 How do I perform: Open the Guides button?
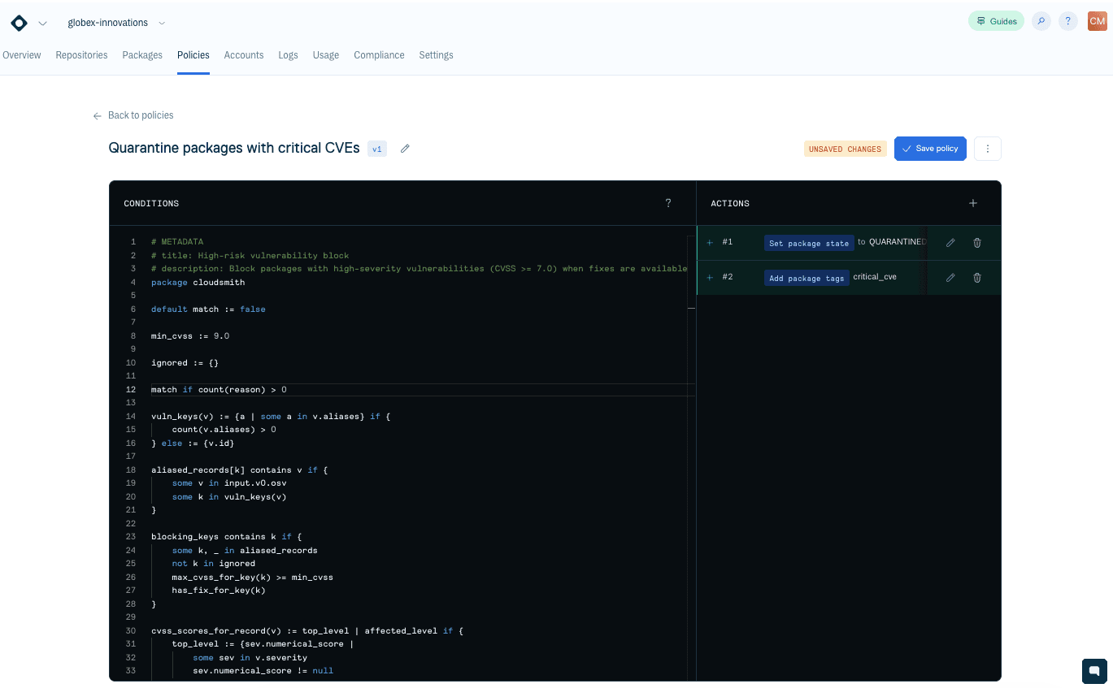click(x=997, y=21)
